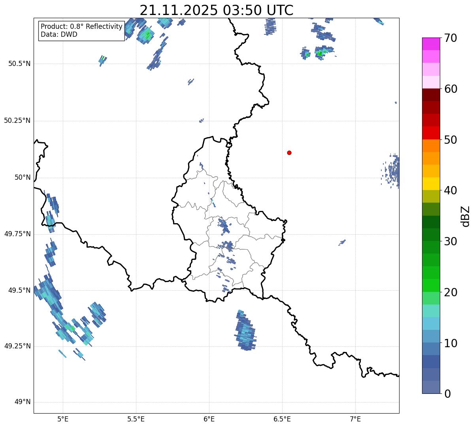The width and height of the screenshot is (475, 427).
Task: Click the title "21.11.2025 03:50 UTC"
Action: point(217,10)
